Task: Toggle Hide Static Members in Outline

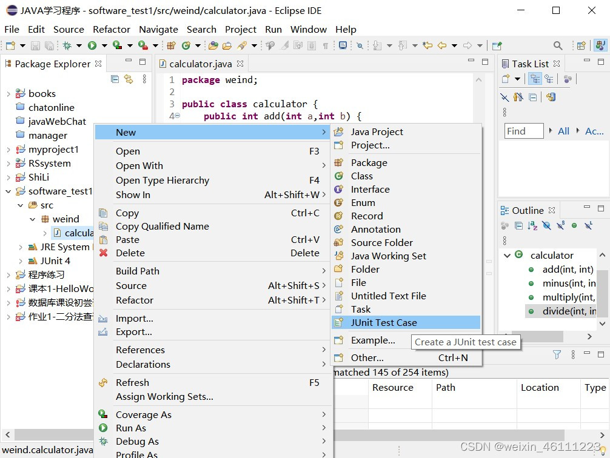Action: point(561,225)
